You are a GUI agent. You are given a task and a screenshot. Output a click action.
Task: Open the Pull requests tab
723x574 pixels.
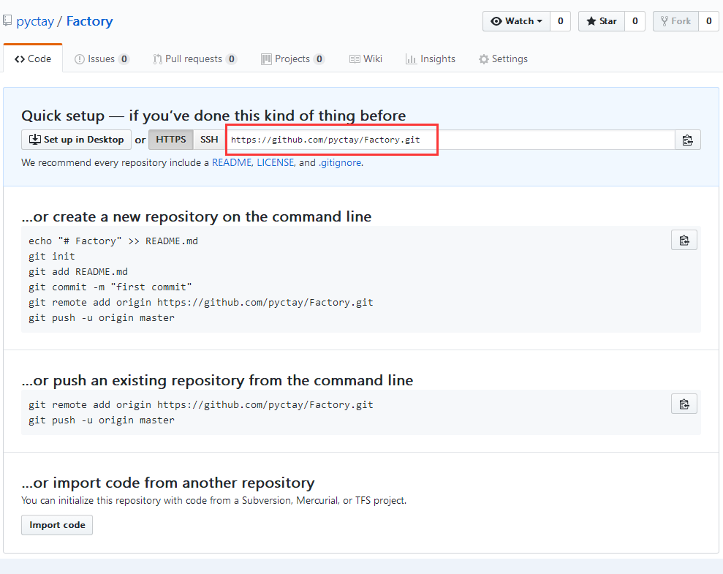point(194,59)
